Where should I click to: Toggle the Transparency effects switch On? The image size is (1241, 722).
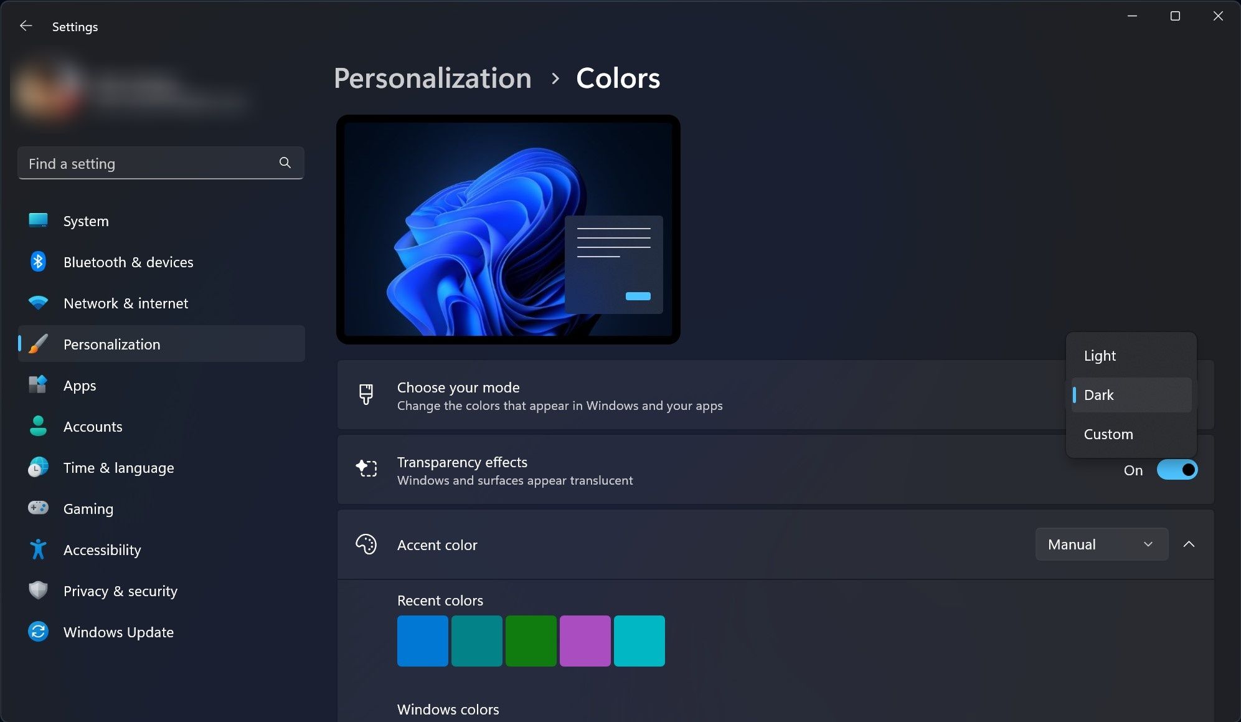tap(1177, 469)
